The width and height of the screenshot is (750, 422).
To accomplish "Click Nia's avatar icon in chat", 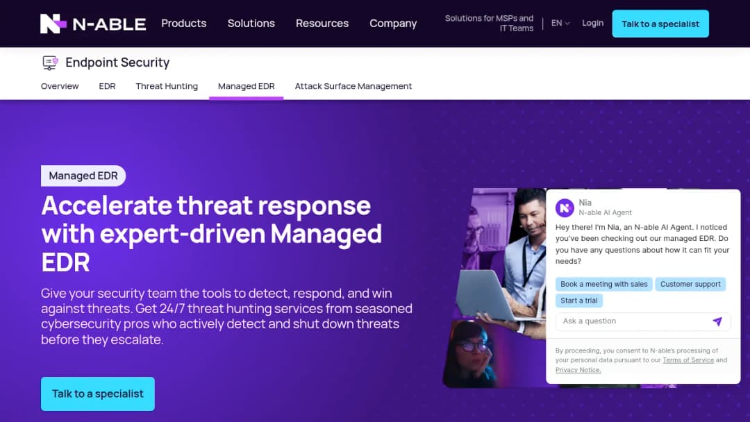I will pos(565,208).
